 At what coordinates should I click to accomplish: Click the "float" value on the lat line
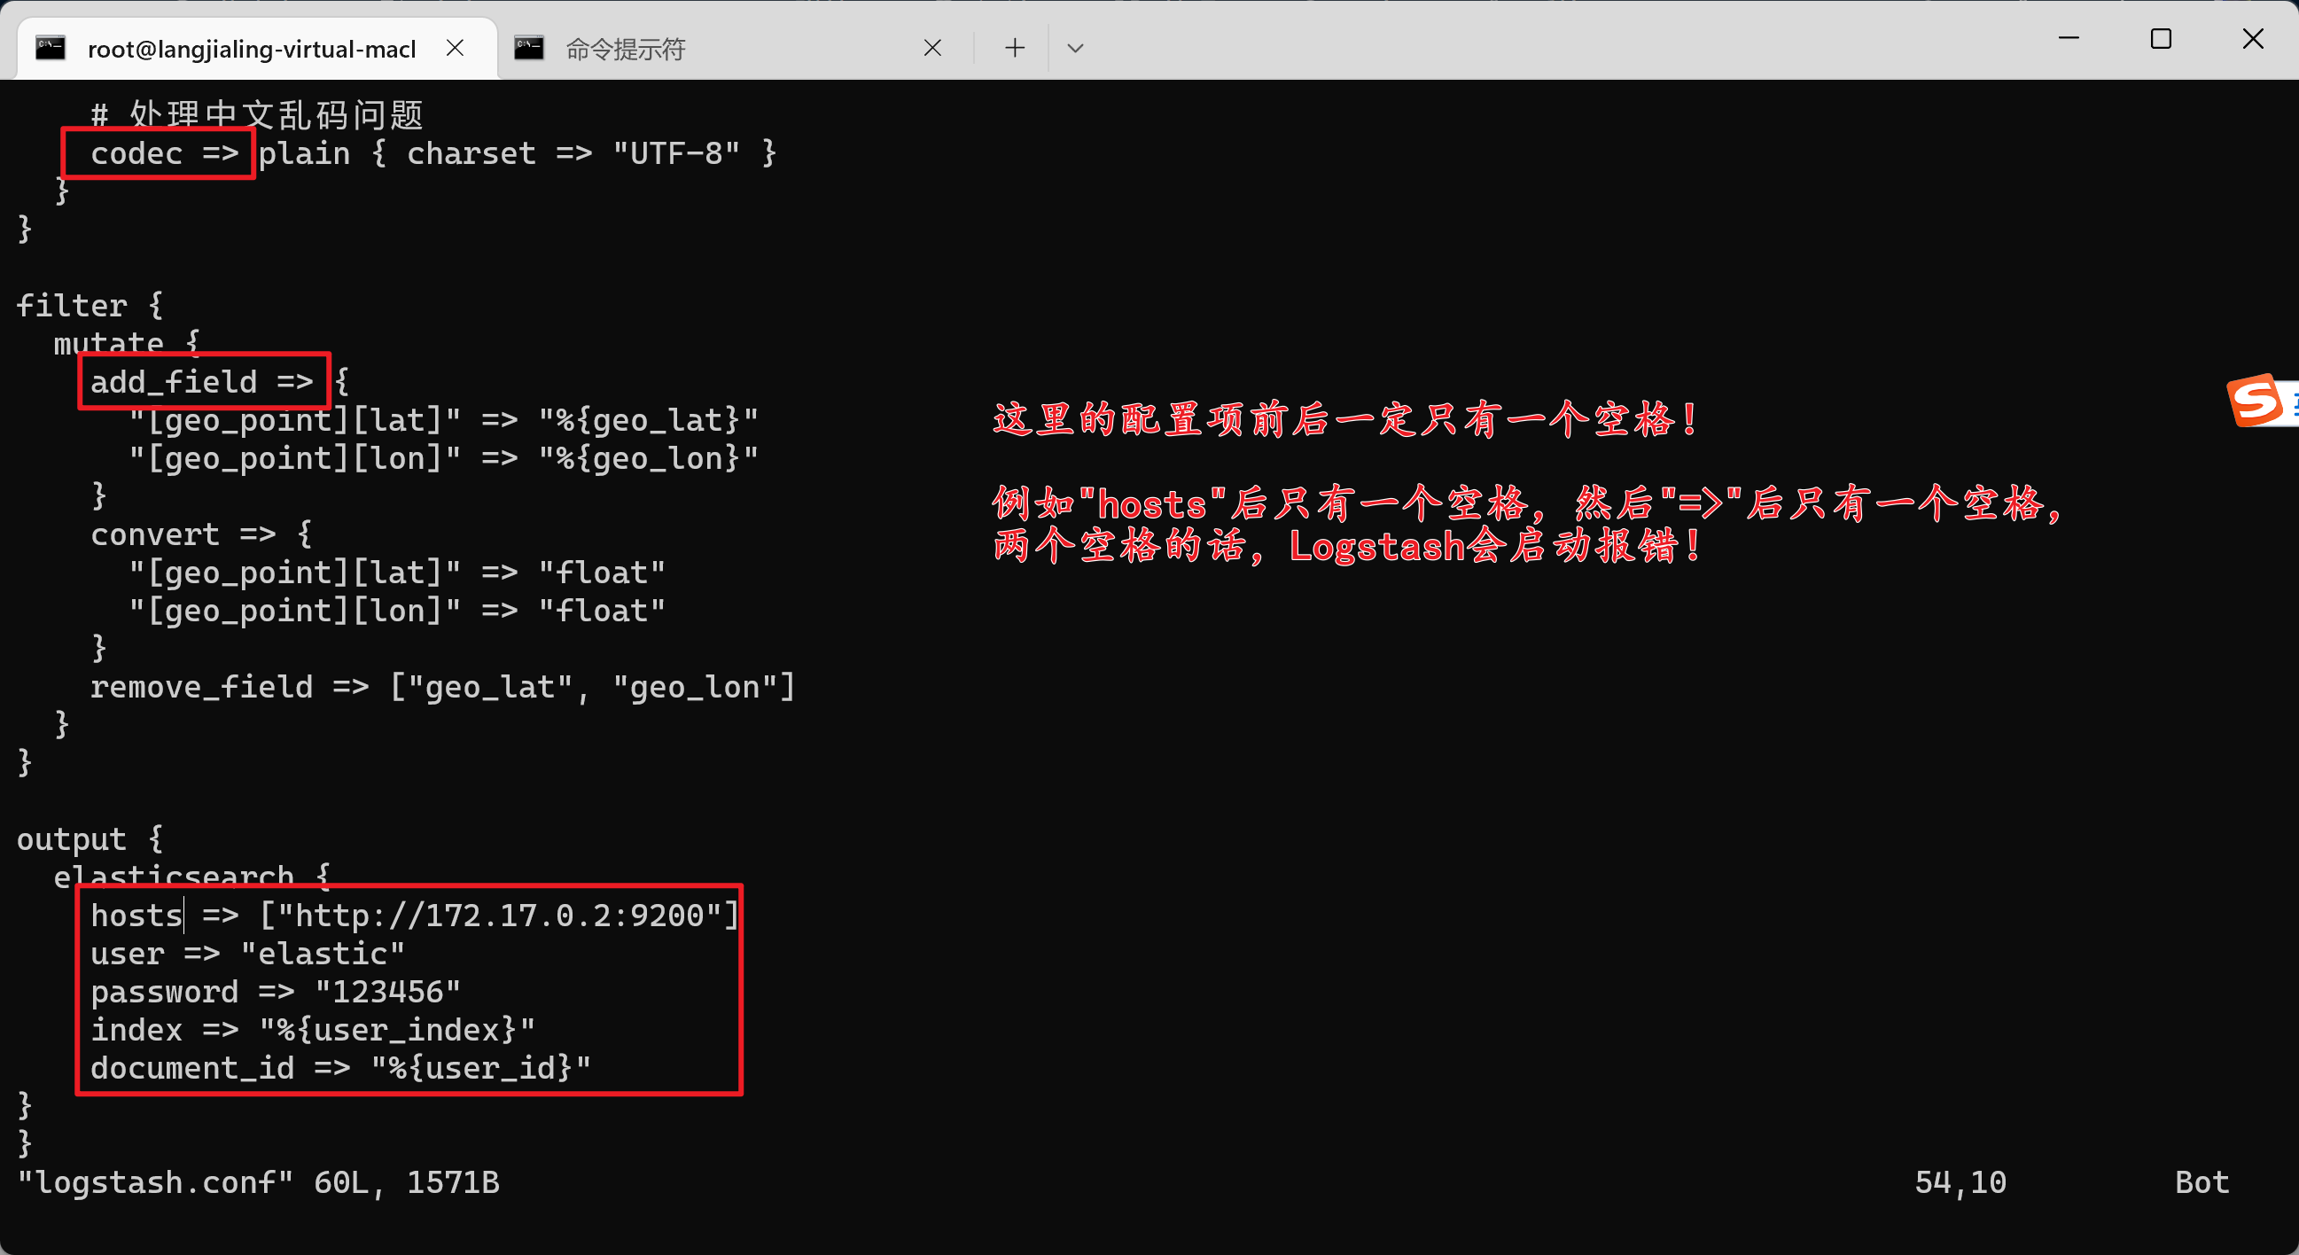(x=603, y=573)
